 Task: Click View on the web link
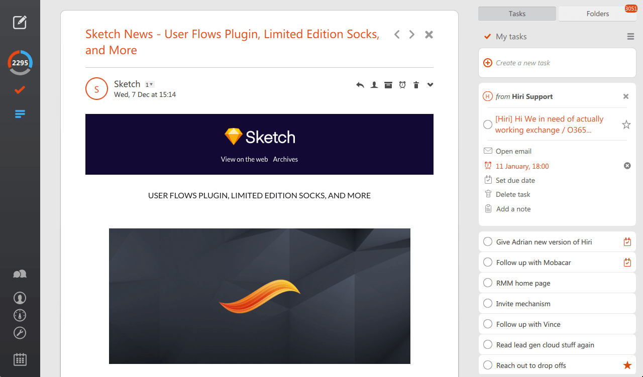pyautogui.click(x=244, y=159)
